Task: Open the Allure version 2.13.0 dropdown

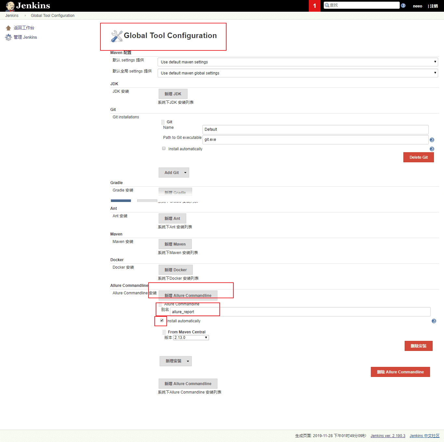Action: click(x=191, y=338)
